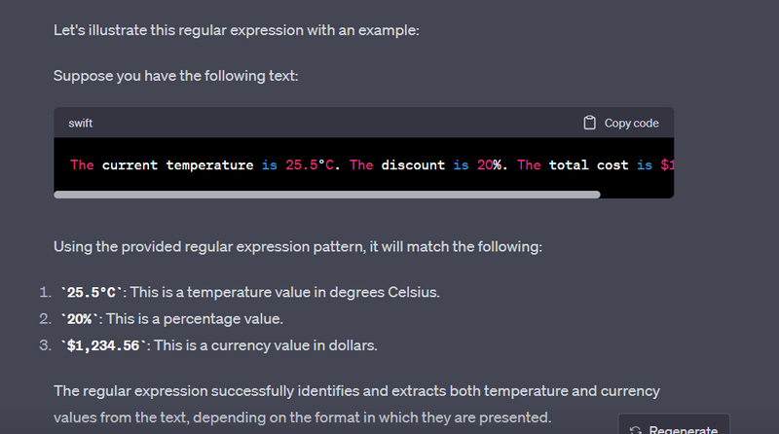Image resolution: width=779 pixels, height=434 pixels.
Task: Click the 20% term in list item two
Action: pos(79,319)
